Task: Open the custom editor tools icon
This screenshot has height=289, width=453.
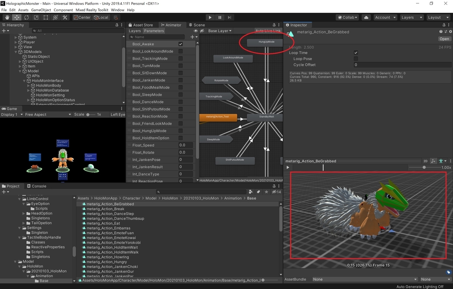Action: click(65, 17)
